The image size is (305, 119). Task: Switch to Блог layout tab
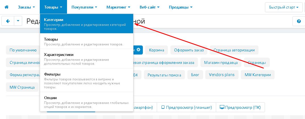pos(195,75)
